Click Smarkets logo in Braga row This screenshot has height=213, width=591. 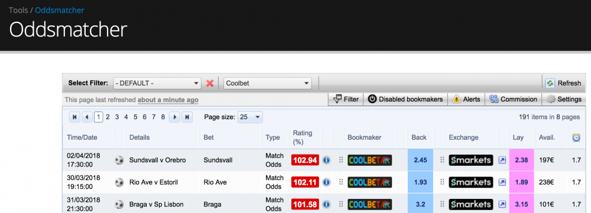[471, 204]
